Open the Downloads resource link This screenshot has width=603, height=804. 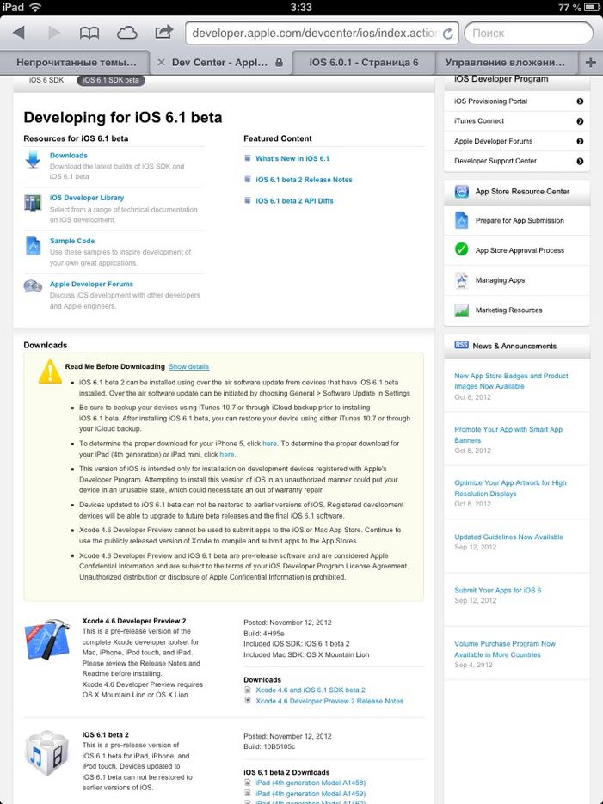[69, 156]
